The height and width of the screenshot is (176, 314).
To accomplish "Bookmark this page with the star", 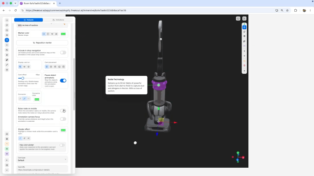I will pos(288,10).
